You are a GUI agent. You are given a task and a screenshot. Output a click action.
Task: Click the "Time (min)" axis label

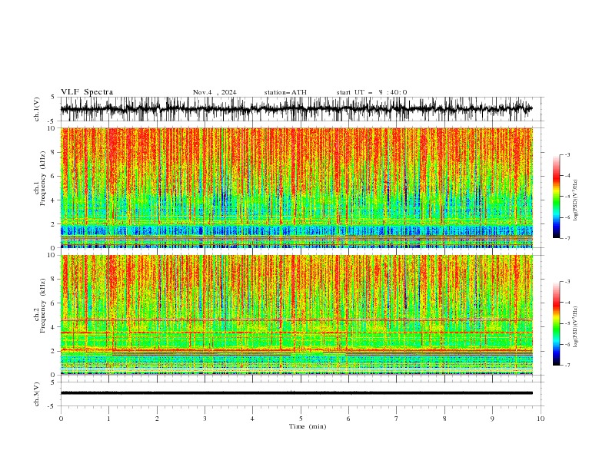pos(308,426)
